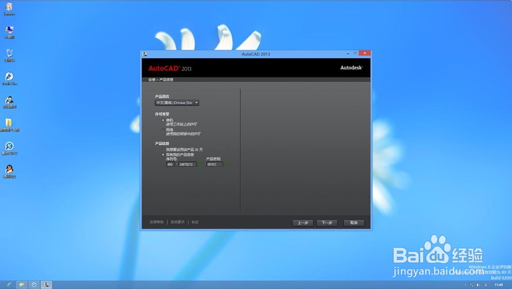Click the Next (下一步) button
This screenshot has height=289, width=512.
(x=327, y=223)
